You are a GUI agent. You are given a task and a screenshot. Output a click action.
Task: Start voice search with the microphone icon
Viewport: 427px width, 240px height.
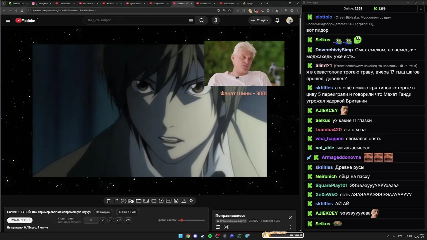(216, 20)
